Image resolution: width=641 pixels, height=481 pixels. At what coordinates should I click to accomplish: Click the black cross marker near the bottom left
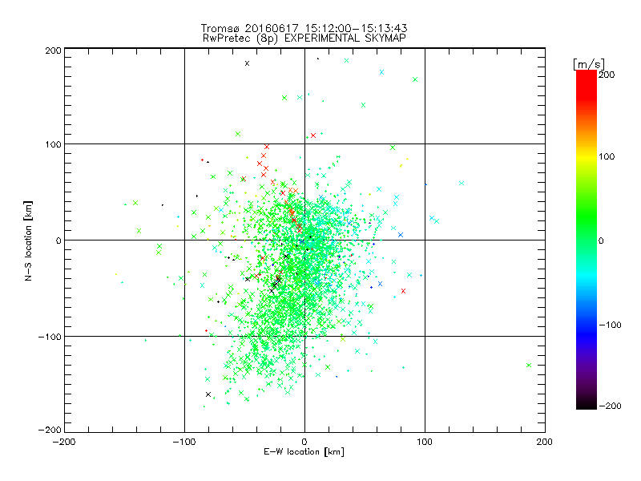pyautogui.click(x=208, y=394)
